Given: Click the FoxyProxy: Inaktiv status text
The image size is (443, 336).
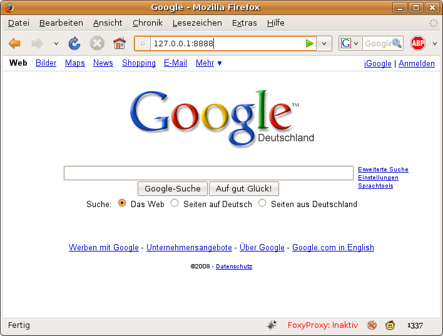Looking at the screenshot, I should (323, 325).
